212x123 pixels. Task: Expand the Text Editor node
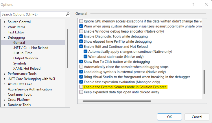tap(4, 32)
